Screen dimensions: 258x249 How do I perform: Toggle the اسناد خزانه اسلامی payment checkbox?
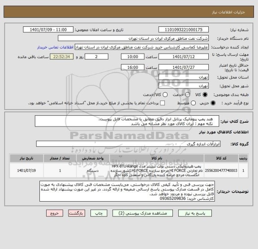point(163,103)
